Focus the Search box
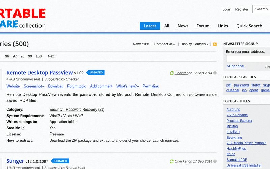The width and height of the screenshot is (270, 169). pos(261,9)
